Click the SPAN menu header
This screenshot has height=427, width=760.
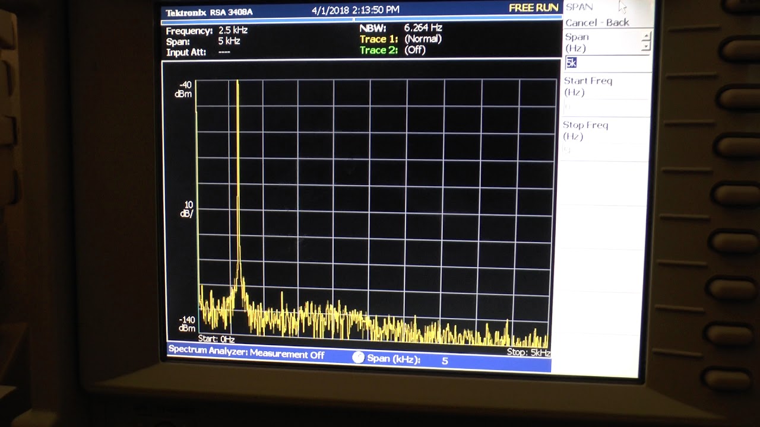(579, 7)
